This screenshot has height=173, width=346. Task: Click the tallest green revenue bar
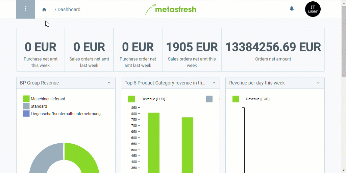(154, 142)
